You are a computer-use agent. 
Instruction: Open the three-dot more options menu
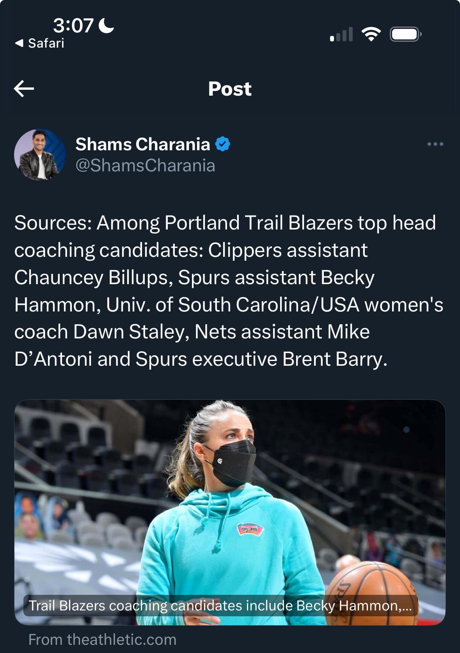click(x=435, y=144)
